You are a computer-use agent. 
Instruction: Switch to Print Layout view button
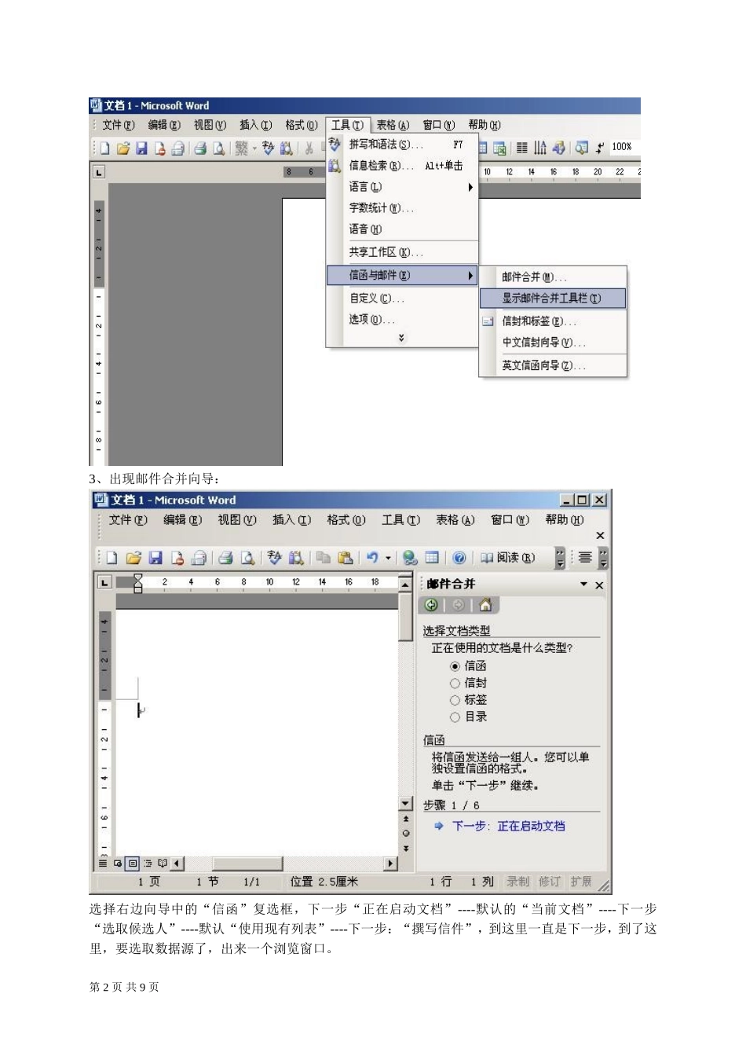pos(133,863)
